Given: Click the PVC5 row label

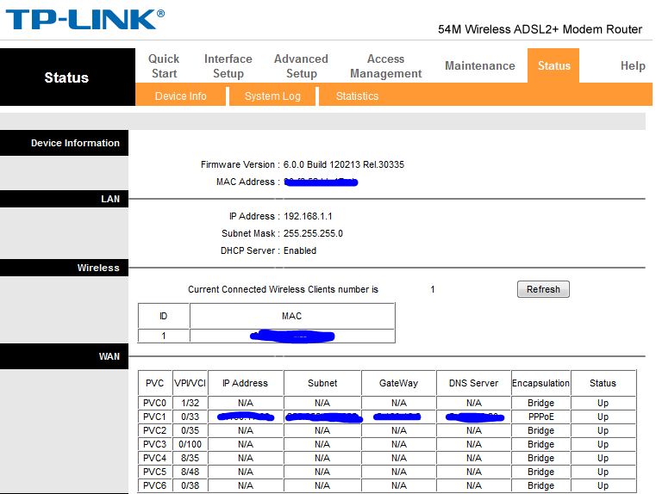Looking at the screenshot, I should tap(155, 472).
